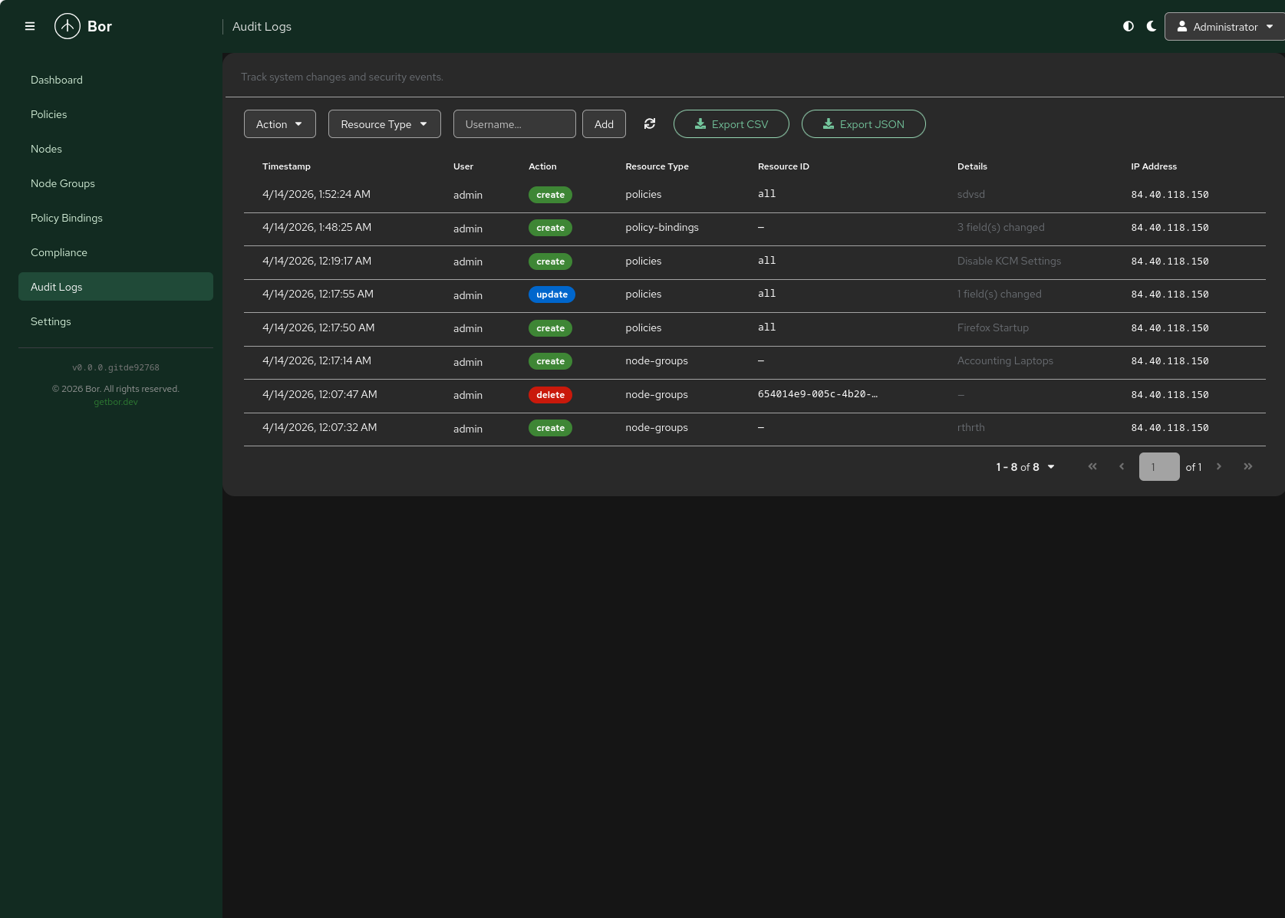
Task: Toggle high contrast mode icon
Action: click(1128, 26)
